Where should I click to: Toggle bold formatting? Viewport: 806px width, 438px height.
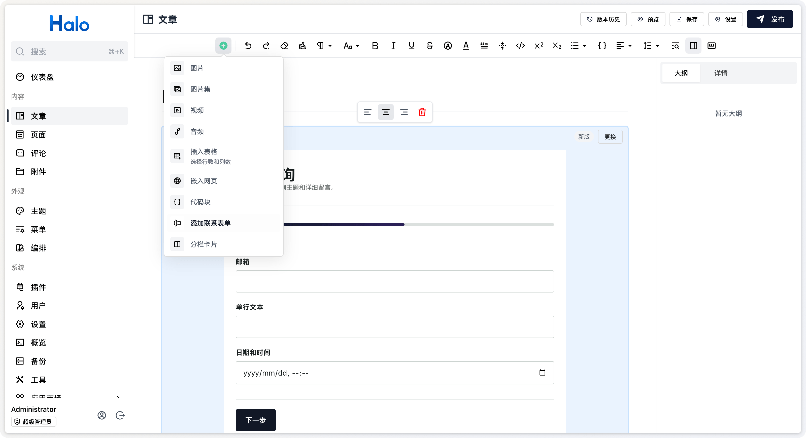[x=375, y=46]
